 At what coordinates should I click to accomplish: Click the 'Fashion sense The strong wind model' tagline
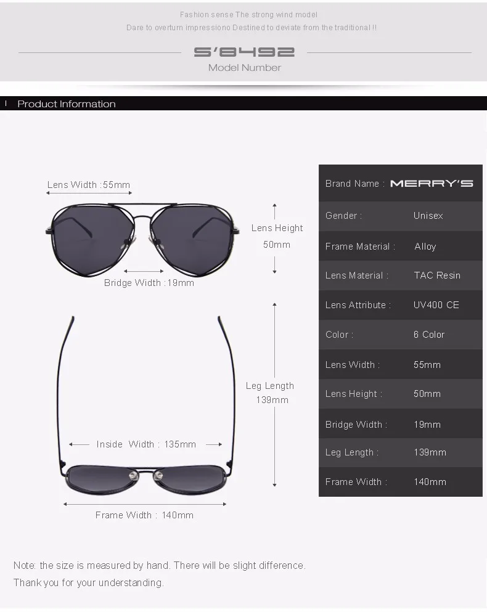(248, 15)
